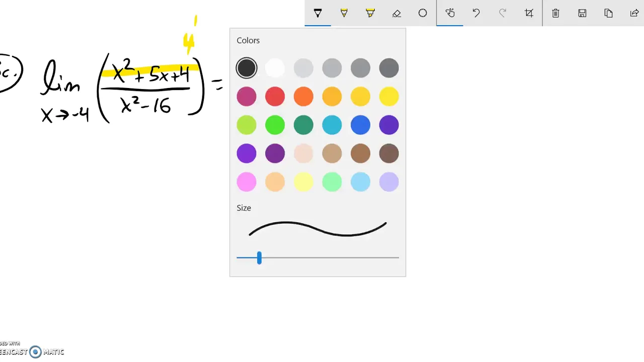Select the ballpoint pen tool
This screenshot has width=644, height=362.
[x=317, y=13]
